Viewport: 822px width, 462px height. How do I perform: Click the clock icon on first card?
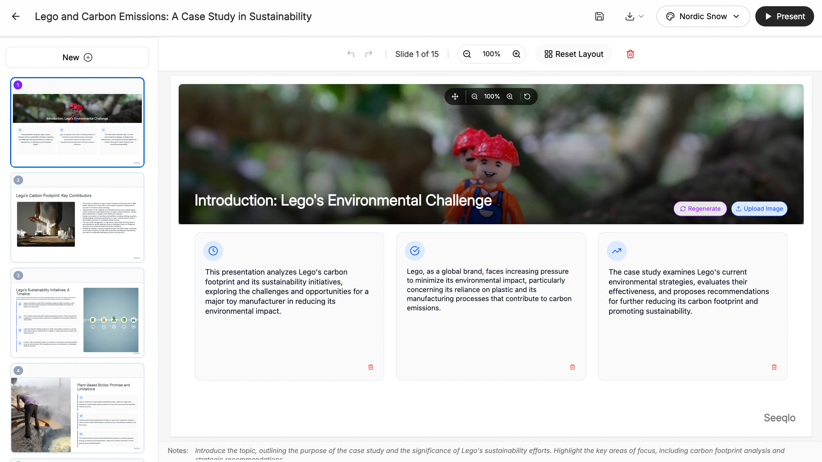(213, 251)
